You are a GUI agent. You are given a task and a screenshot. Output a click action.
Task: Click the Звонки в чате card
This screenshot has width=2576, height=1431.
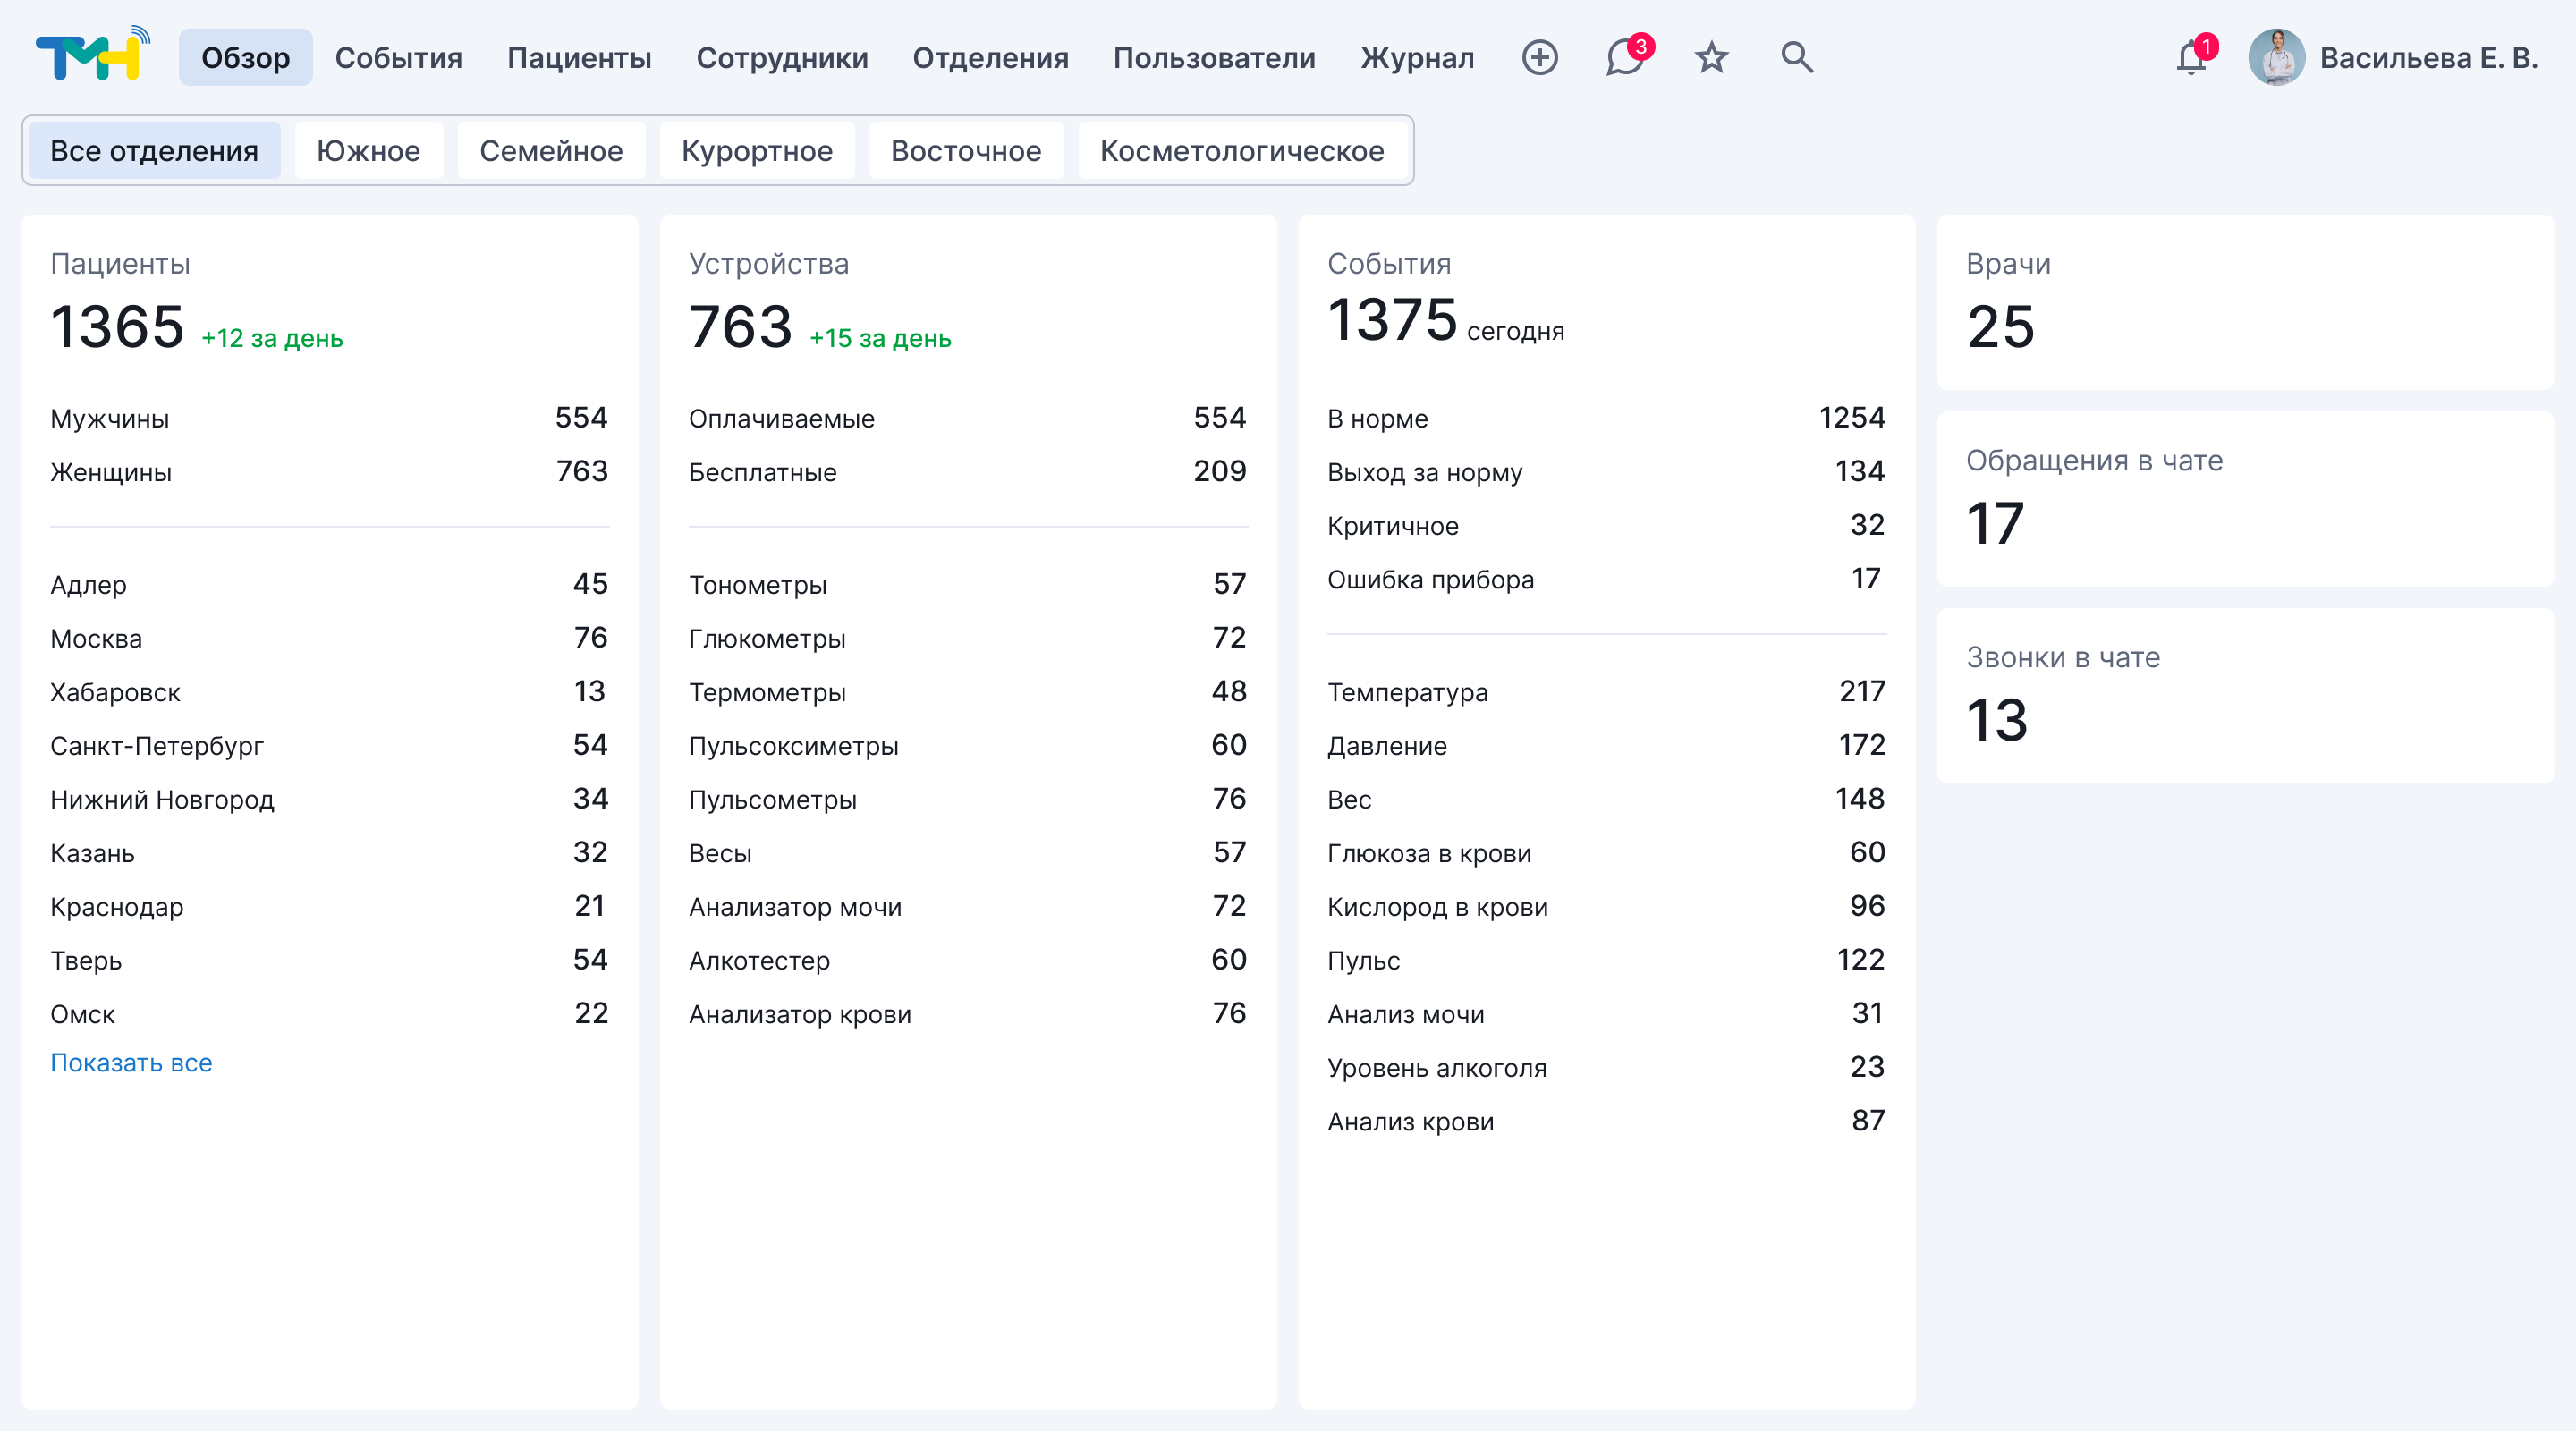(x=2245, y=696)
